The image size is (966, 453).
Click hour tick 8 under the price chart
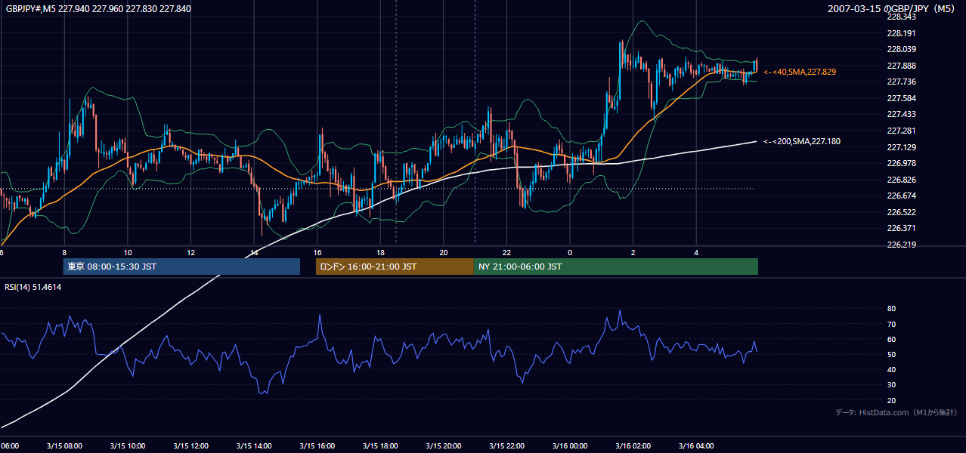coord(64,252)
